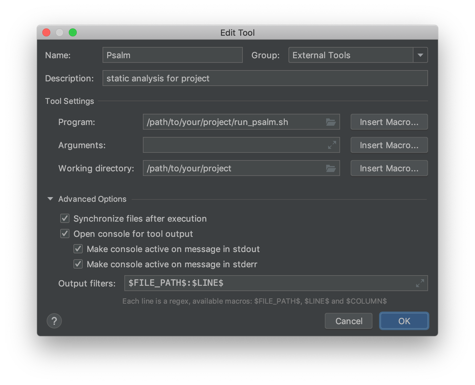Viewport: 475px width, 385px height.
Task: Insert Macro for the Program field
Action: 389,122
